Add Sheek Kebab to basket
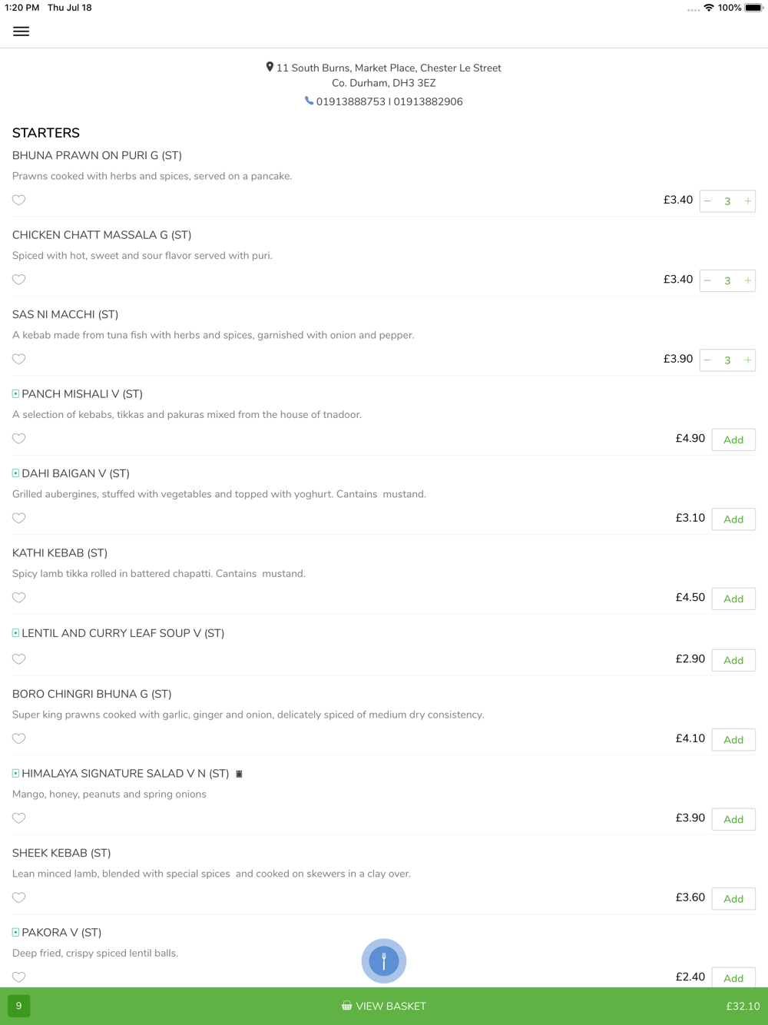The image size is (768, 1025). point(733,898)
